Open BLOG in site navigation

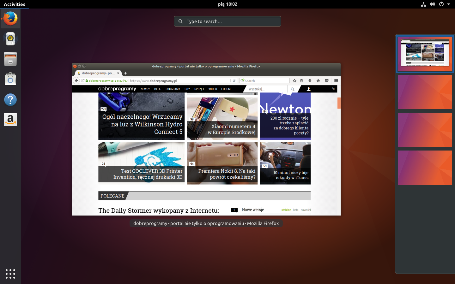[x=158, y=89]
